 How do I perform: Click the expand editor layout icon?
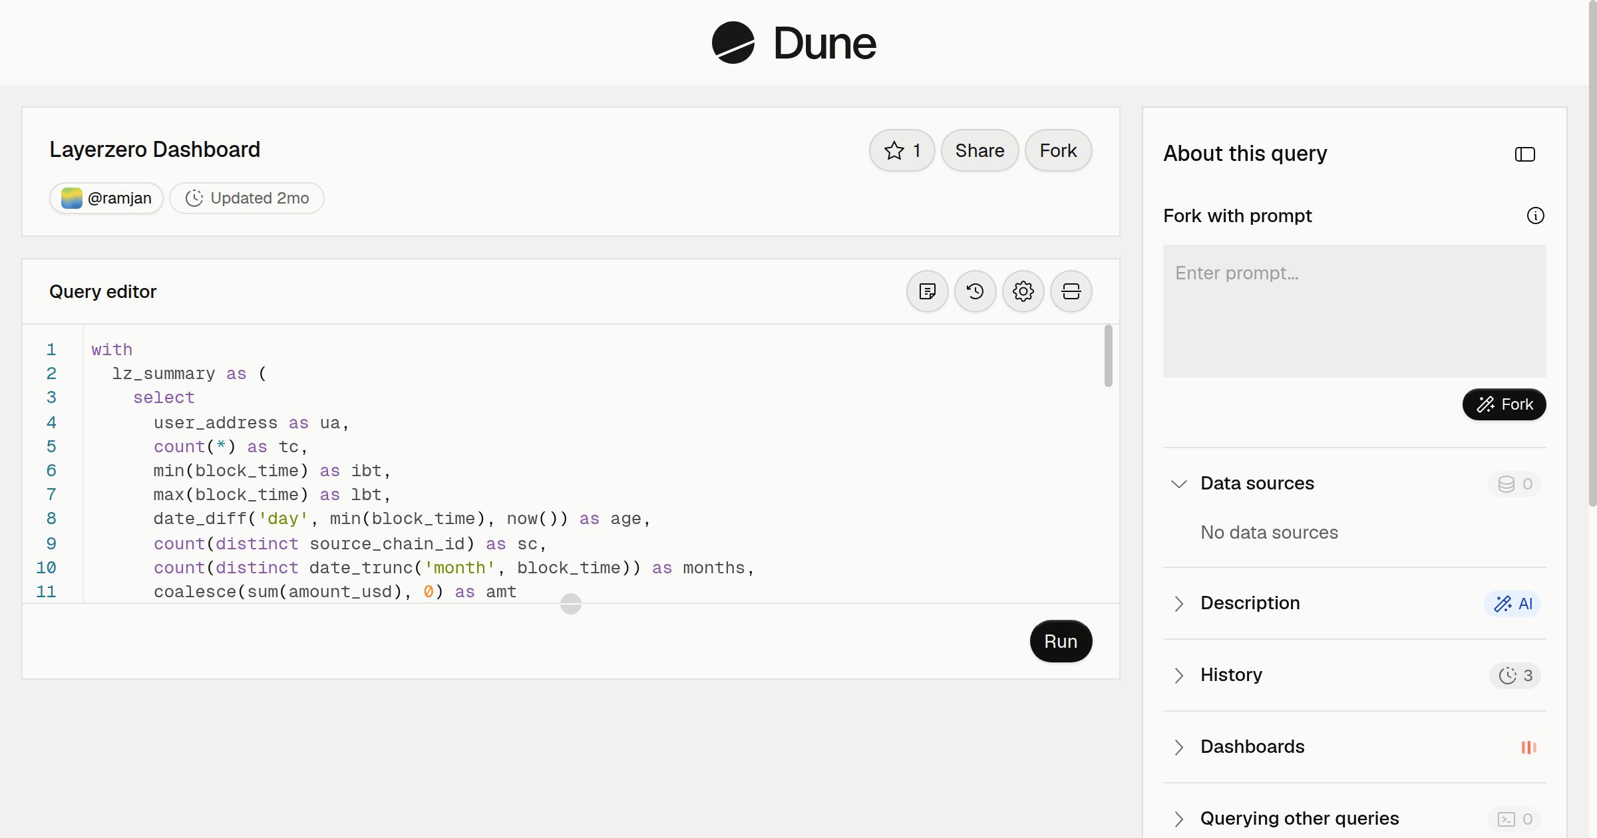[1071, 291]
